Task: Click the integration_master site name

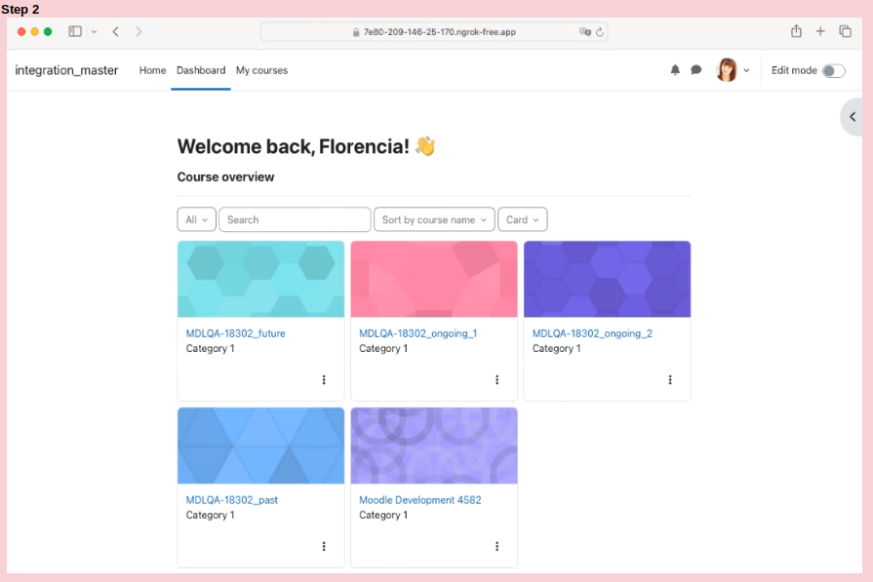Action: tap(66, 70)
